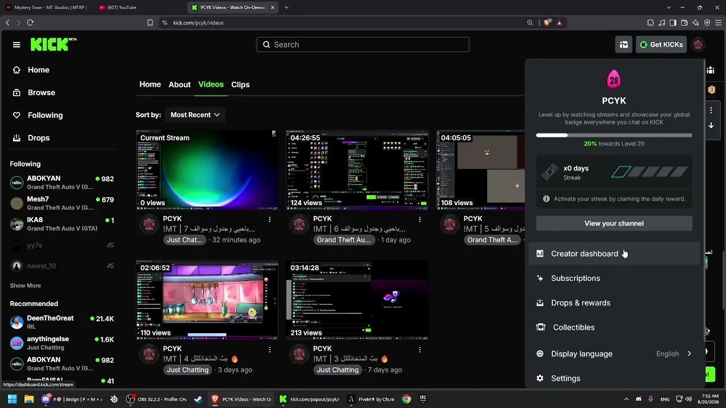Expand the browser tab search chevron
The width and height of the screenshot is (726, 408).
(669, 7)
